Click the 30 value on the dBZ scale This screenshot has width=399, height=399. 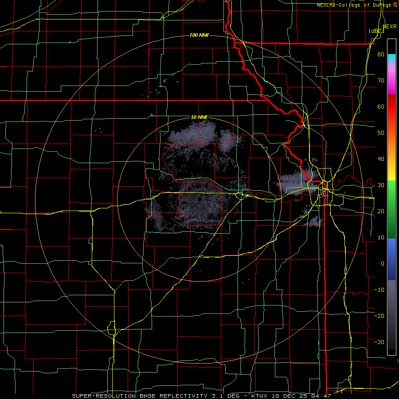pos(381,185)
